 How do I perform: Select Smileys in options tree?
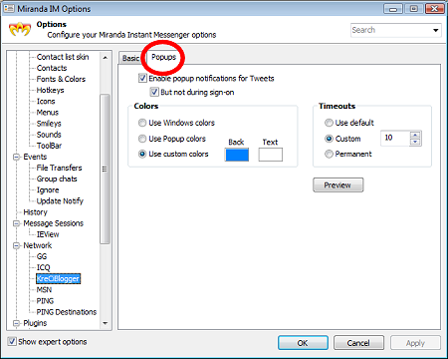49,124
